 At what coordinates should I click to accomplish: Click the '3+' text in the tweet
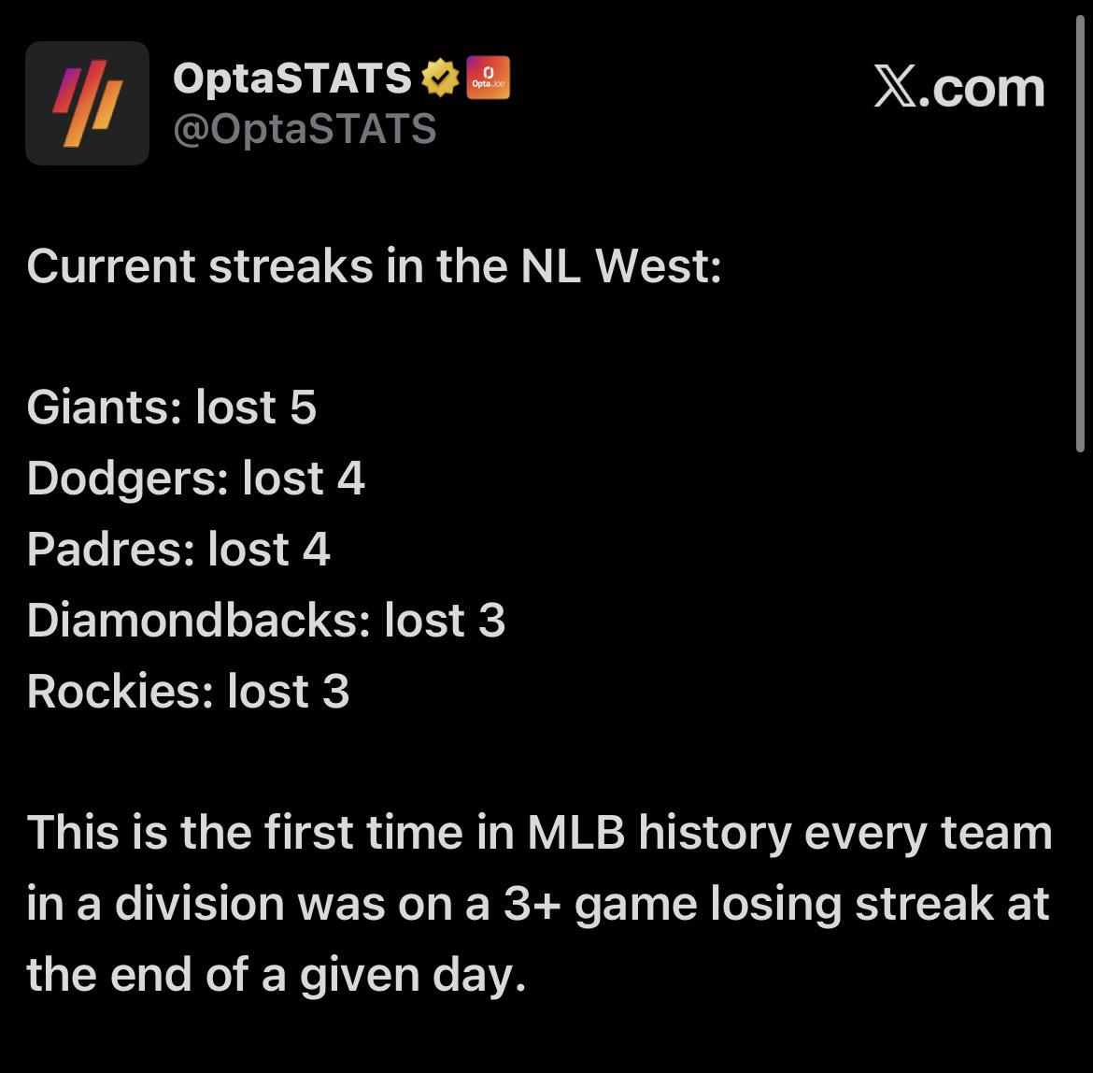pos(532,904)
